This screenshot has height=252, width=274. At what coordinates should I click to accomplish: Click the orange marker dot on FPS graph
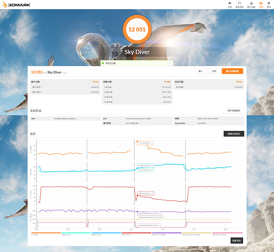click(137, 141)
